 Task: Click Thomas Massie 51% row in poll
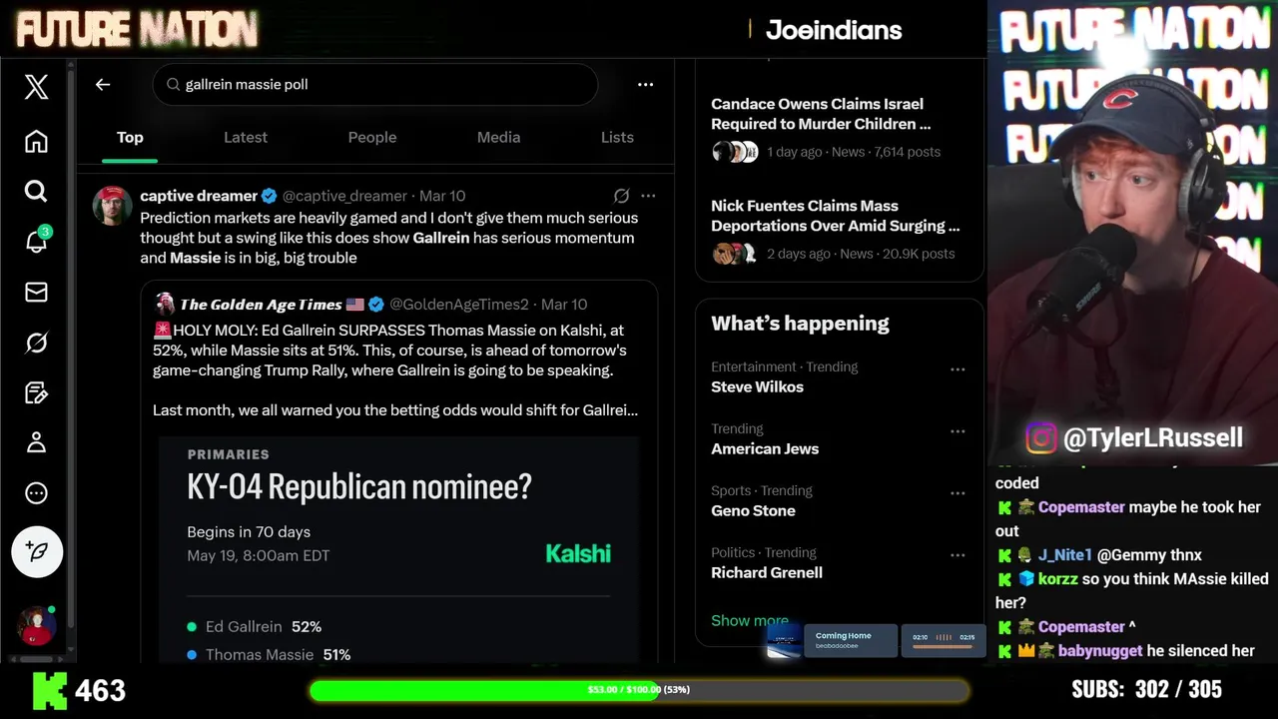pyautogui.click(x=268, y=655)
